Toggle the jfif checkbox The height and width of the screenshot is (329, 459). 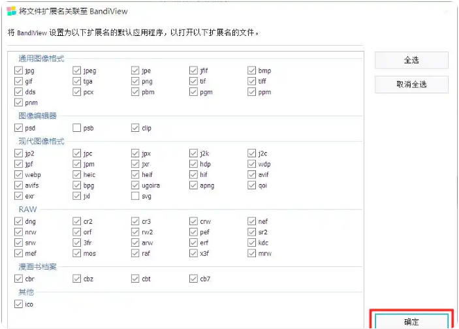(x=193, y=70)
